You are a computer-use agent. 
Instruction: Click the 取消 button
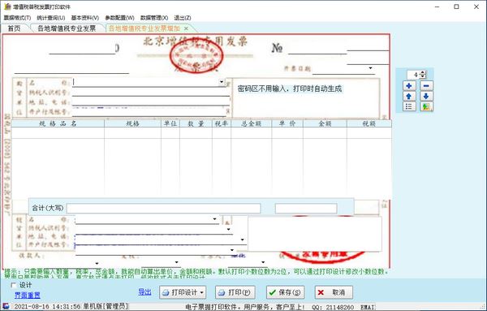click(334, 292)
